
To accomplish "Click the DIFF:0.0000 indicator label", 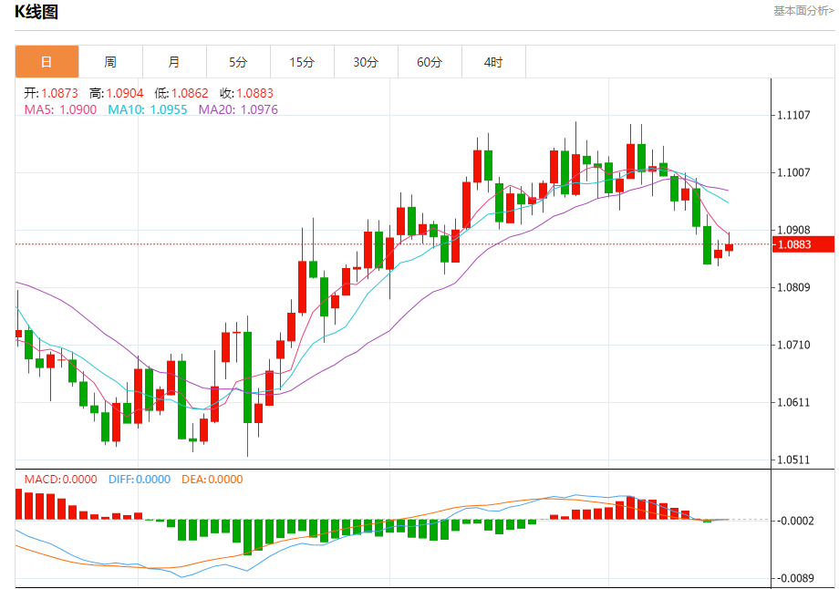I will pos(140,480).
